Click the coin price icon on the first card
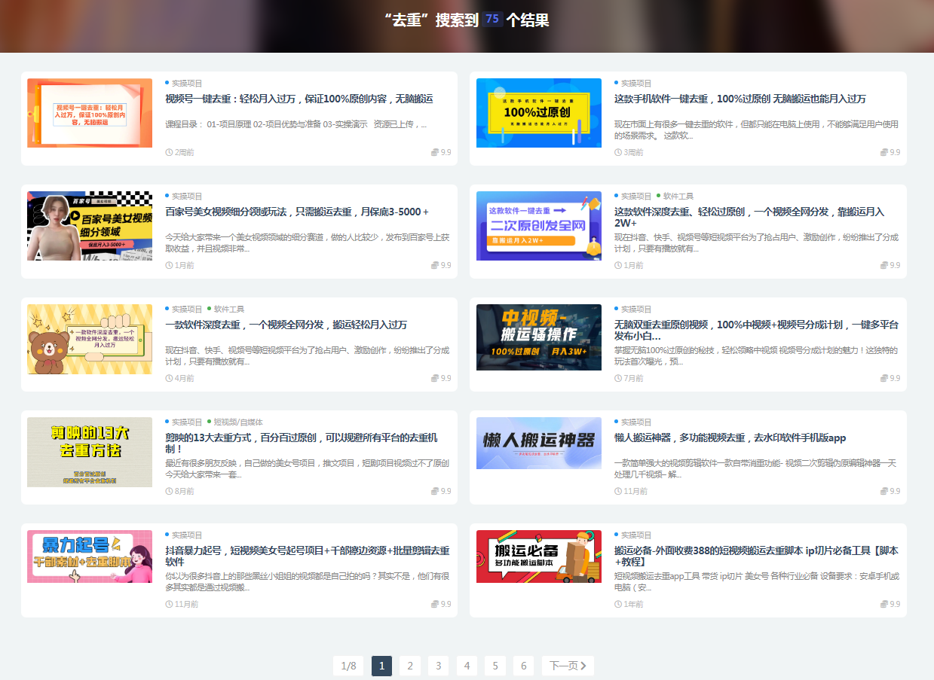 coord(435,152)
